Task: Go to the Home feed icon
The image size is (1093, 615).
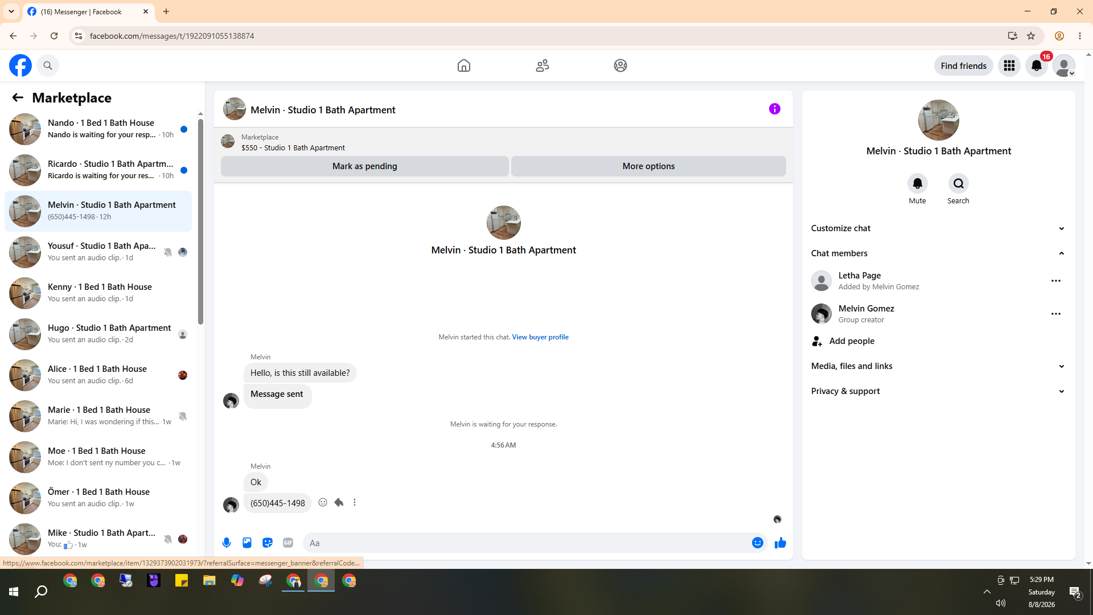Action: [464, 65]
